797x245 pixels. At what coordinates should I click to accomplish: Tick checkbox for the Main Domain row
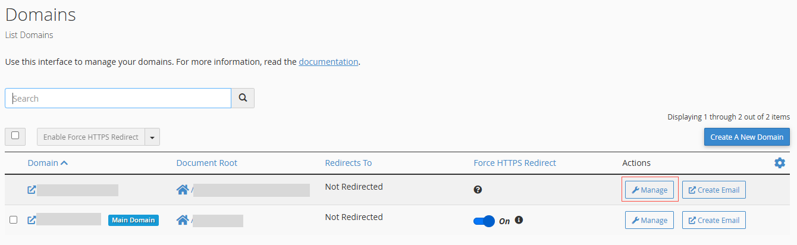(13, 220)
